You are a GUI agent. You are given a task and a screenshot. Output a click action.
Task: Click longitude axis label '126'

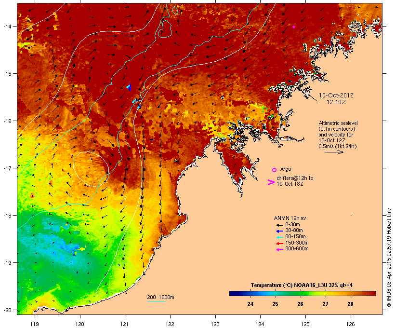tap(350, 324)
